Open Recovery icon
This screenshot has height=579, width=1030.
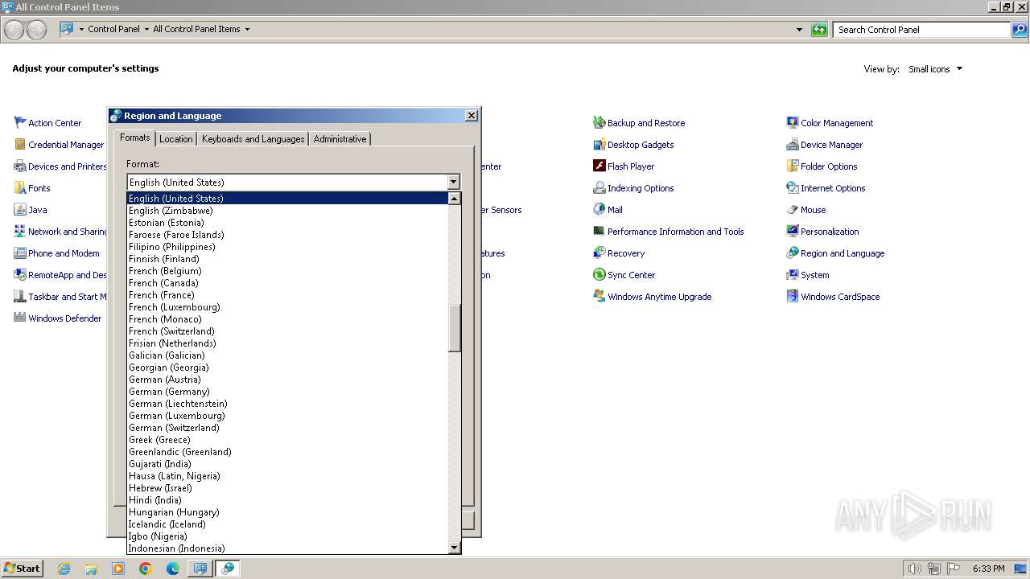[599, 253]
